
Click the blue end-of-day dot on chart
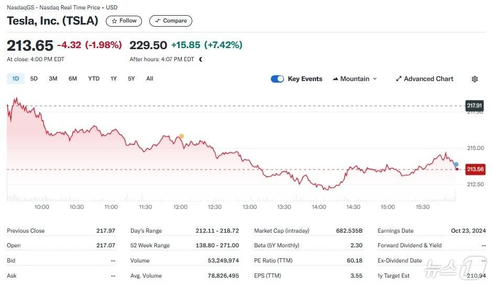pyautogui.click(x=456, y=164)
